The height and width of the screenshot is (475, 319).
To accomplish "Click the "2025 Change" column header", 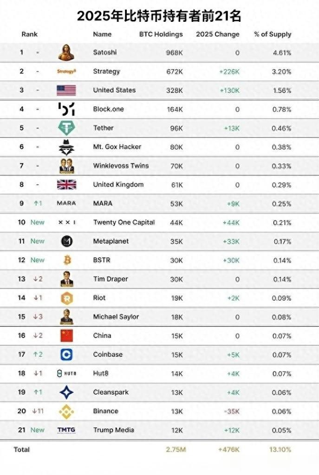I will 218,34.
